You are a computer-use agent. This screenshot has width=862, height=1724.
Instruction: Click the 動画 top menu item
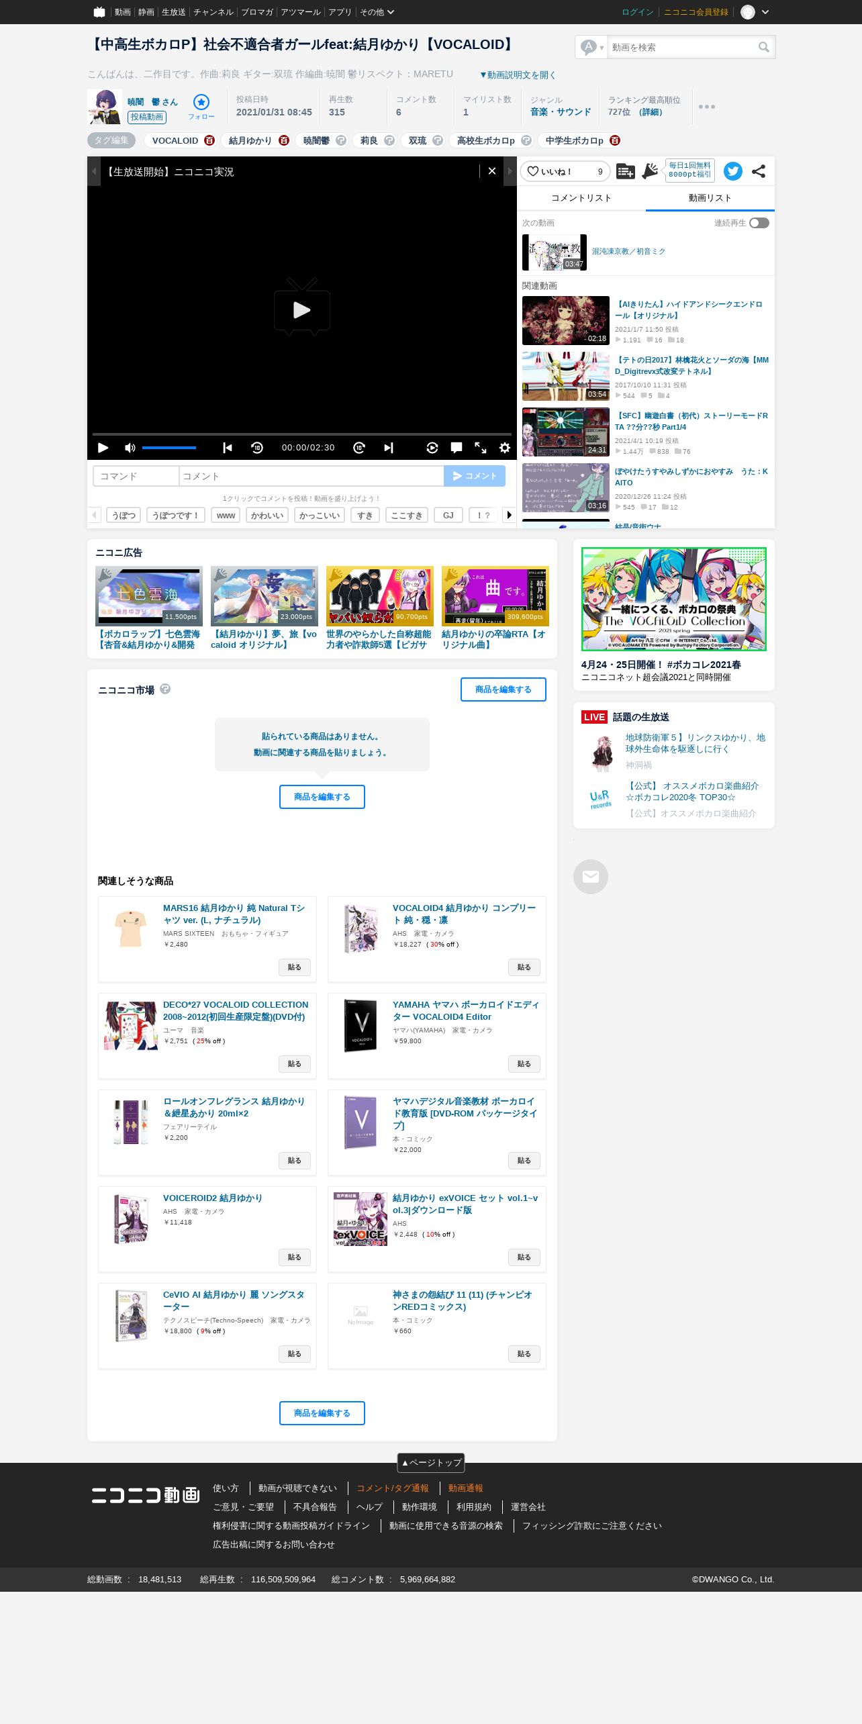(x=122, y=12)
